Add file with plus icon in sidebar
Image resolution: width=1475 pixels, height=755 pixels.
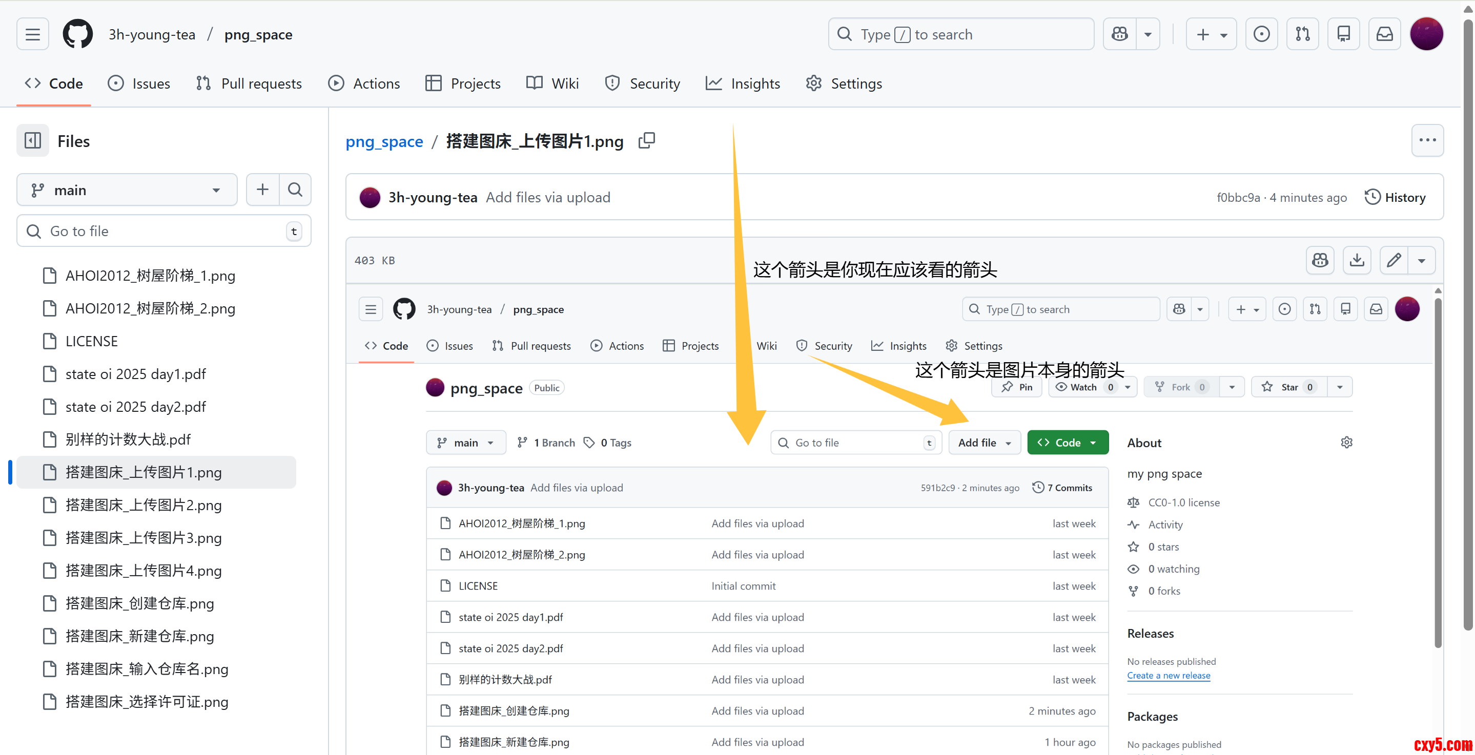[x=263, y=190]
